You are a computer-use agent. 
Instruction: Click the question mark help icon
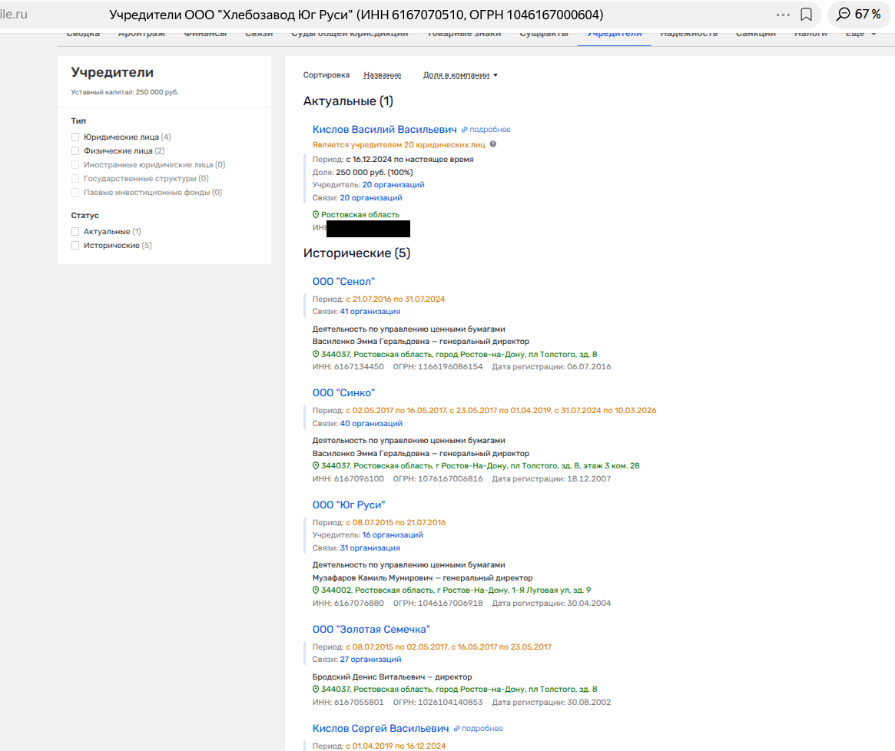point(493,144)
